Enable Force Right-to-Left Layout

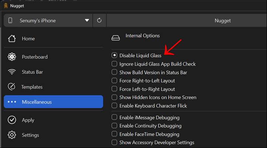coord(115,81)
